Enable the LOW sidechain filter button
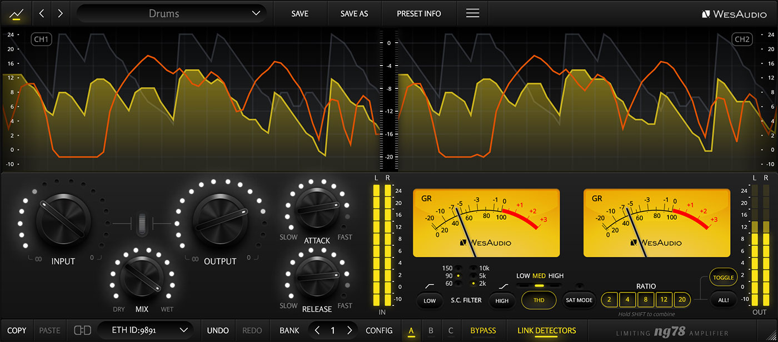The width and height of the screenshot is (778, 342). (x=430, y=300)
